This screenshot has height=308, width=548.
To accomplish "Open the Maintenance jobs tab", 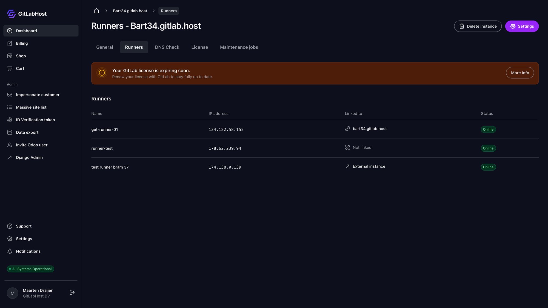I will coord(239,47).
